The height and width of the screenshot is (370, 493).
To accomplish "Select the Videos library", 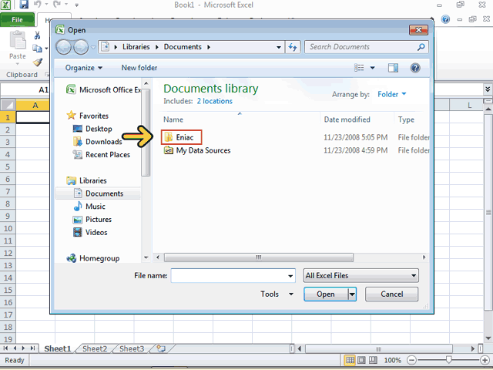I will click(x=90, y=232).
